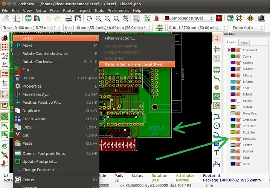Switch to the Items tab

(x=243, y=43)
